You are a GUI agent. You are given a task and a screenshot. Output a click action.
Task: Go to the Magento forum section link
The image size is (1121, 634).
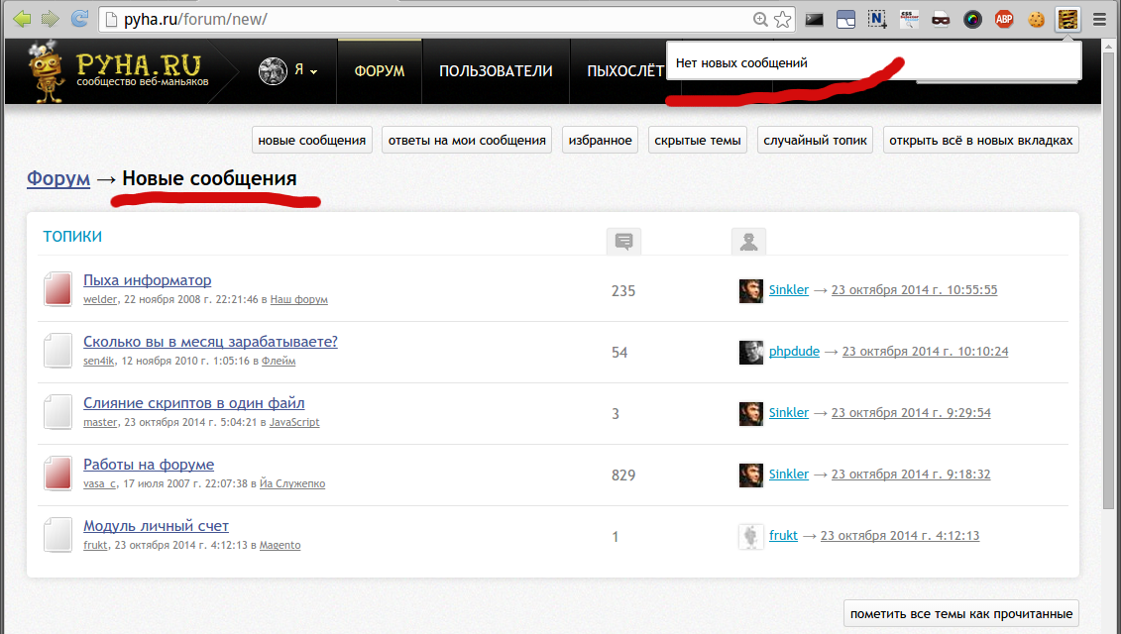[280, 546]
